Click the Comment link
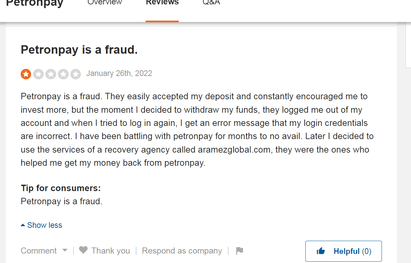The image size is (411, 263). (39, 251)
